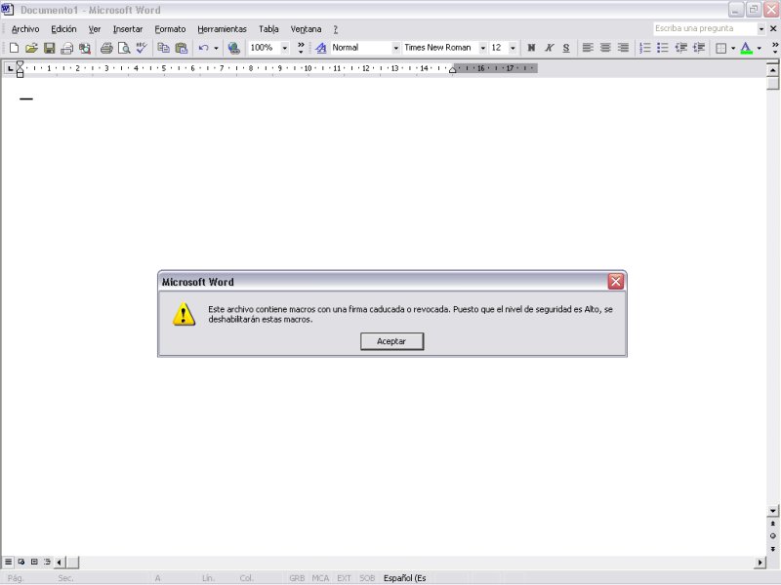
Task: Click the Español language status indicator
Action: pyautogui.click(x=404, y=578)
